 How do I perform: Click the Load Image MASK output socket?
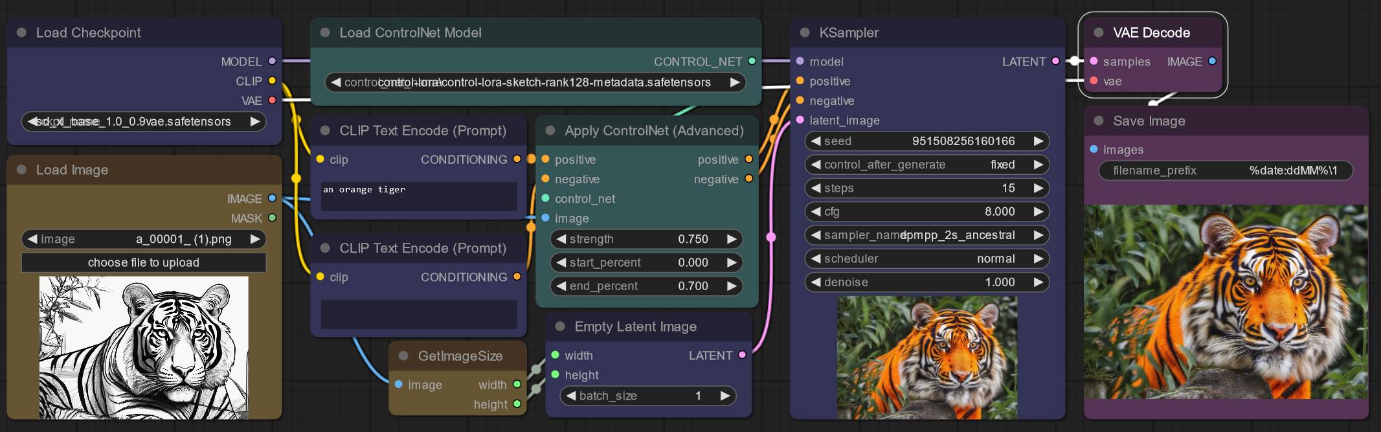272,218
